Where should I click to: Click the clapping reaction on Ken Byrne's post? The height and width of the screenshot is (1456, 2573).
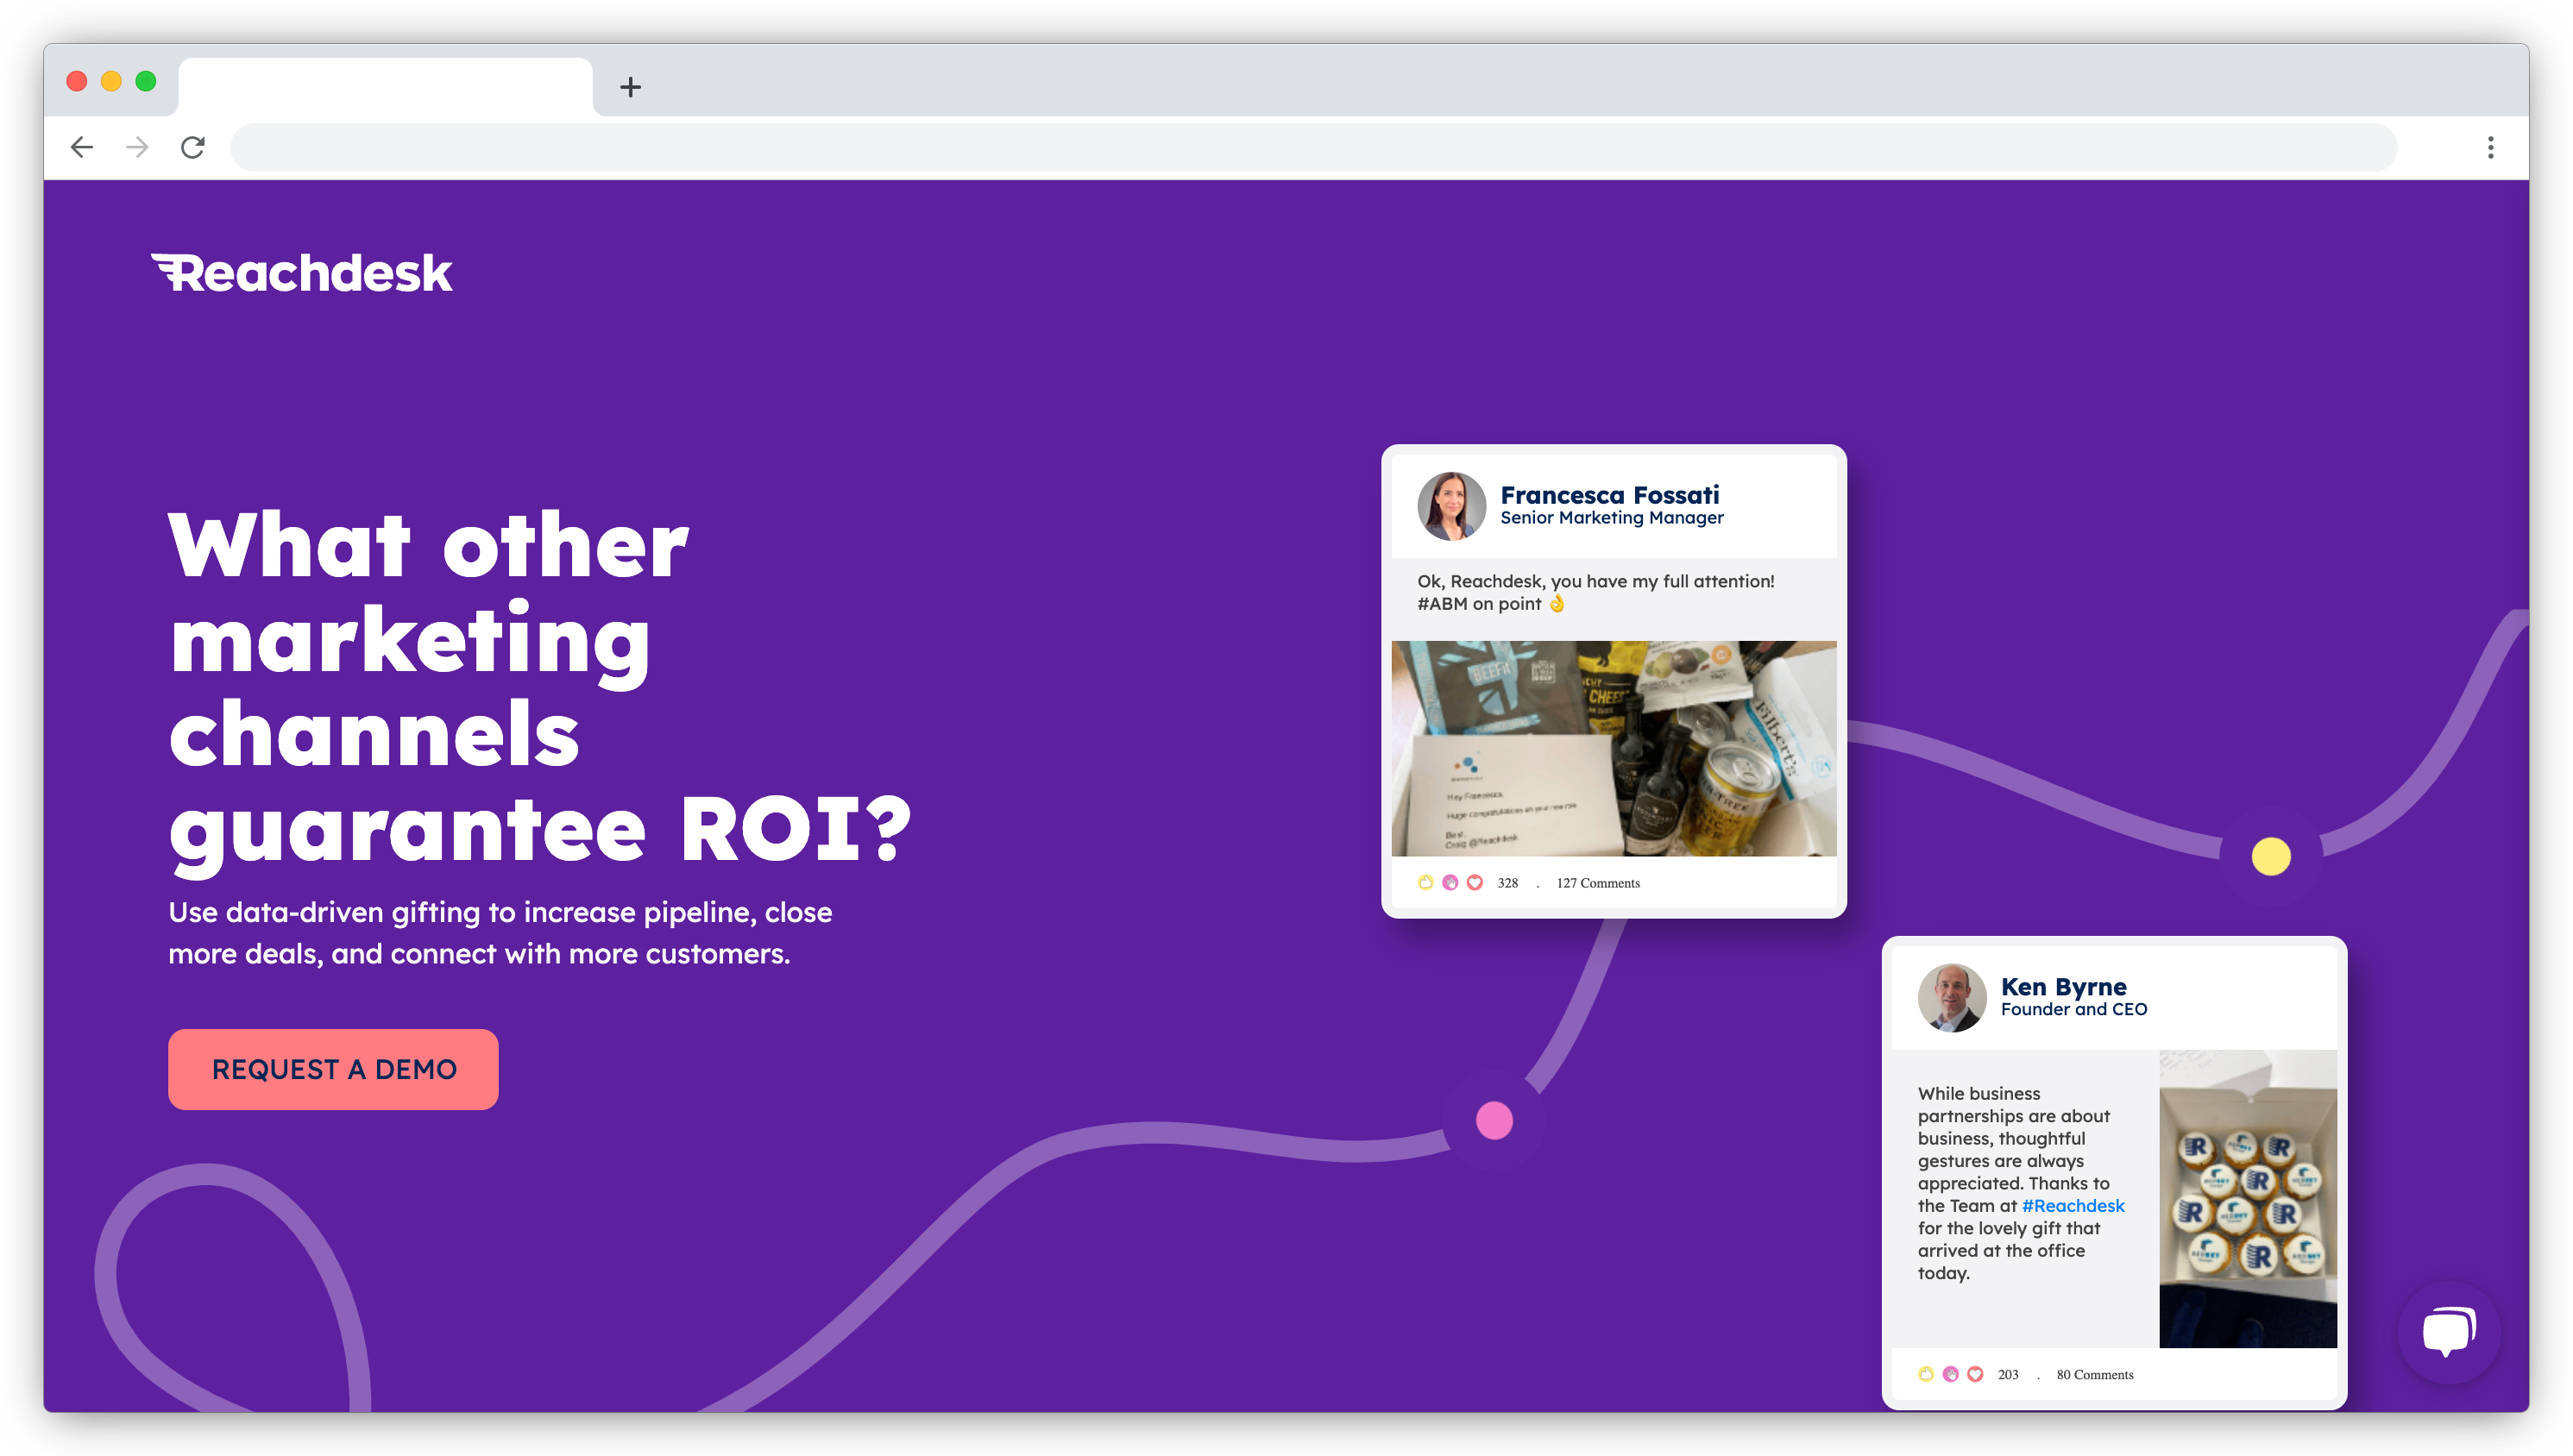point(1950,1374)
